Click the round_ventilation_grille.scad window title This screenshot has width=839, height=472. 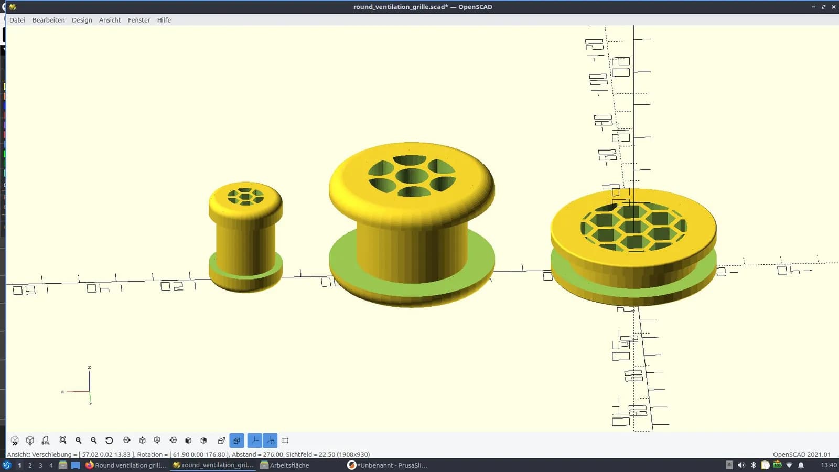coord(423,7)
